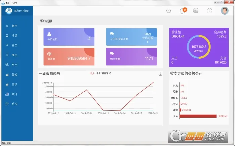The image size is (235, 146).
Task: Open the 收银 cashier icon in sidebar
Action: point(7,36)
